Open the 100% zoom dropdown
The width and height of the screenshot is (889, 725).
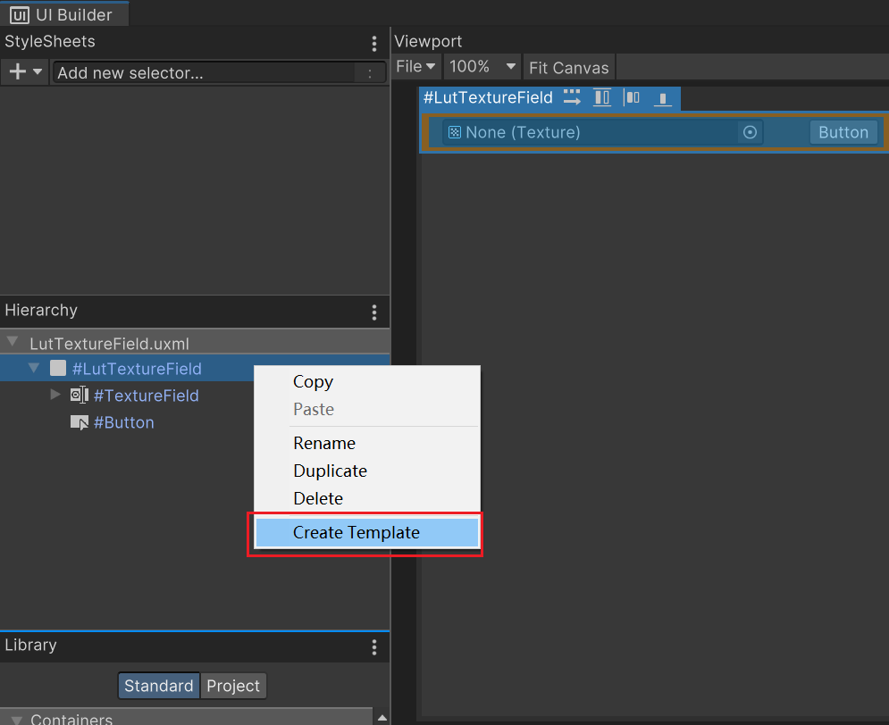(x=482, y=67)
